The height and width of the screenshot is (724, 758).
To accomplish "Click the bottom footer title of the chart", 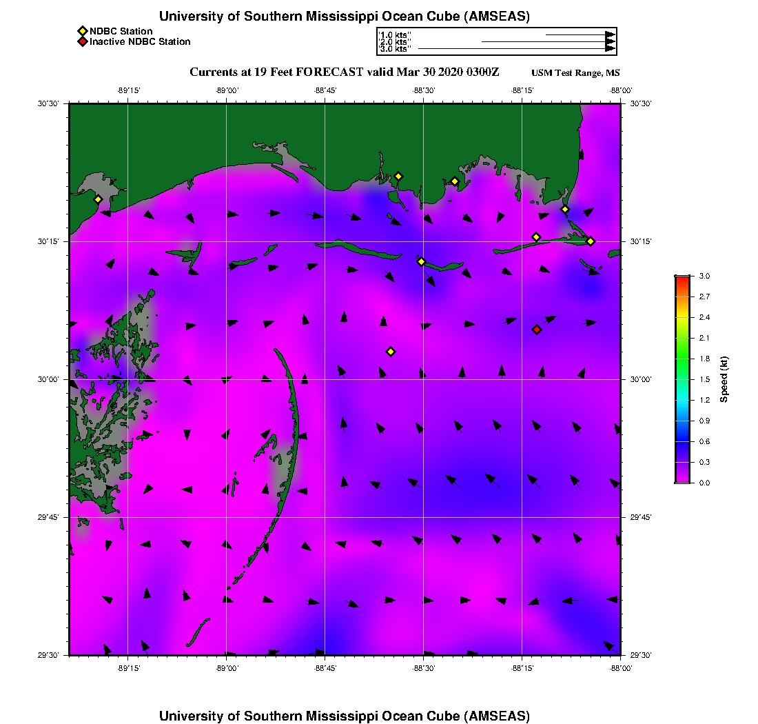I will pos(345,715).
